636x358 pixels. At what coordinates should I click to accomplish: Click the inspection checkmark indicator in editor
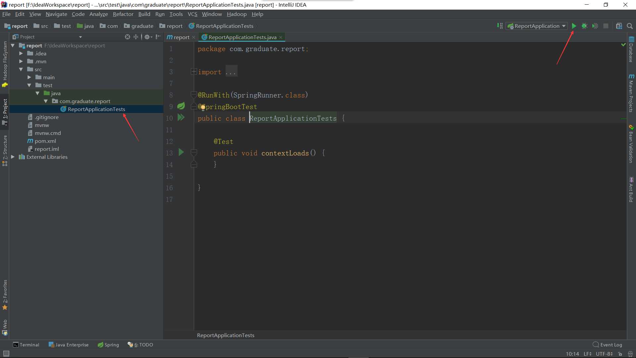click(623, 44)
